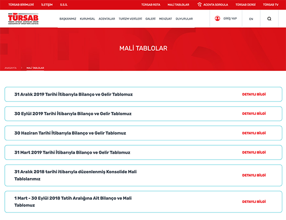Click TÜRSAB Birimleri top link
286x220 pixels.
click(x=21, y=4)
